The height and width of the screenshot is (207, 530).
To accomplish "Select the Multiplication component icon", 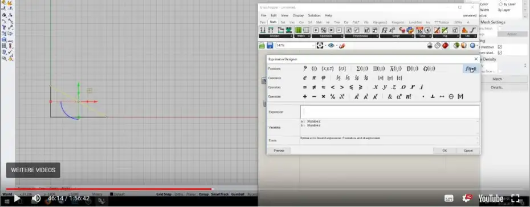I will [x=331, y=30].
